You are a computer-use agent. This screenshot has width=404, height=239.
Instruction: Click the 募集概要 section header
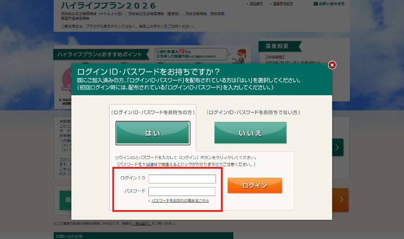tap(277, 46)
